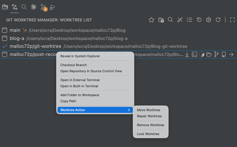Viewport: 237px width, 147px height.
Task: Open the Source Control view with the 2 badge
Action: [43, 7]
